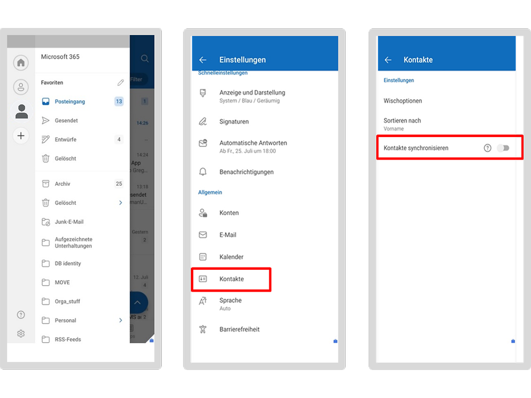
Task: Open help icon next to Kontakte synchronisieren
Action: [x=487, y=148]
